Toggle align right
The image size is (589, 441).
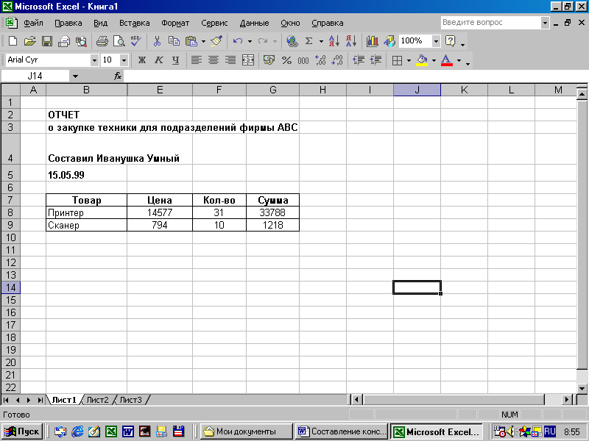[230, 60]
